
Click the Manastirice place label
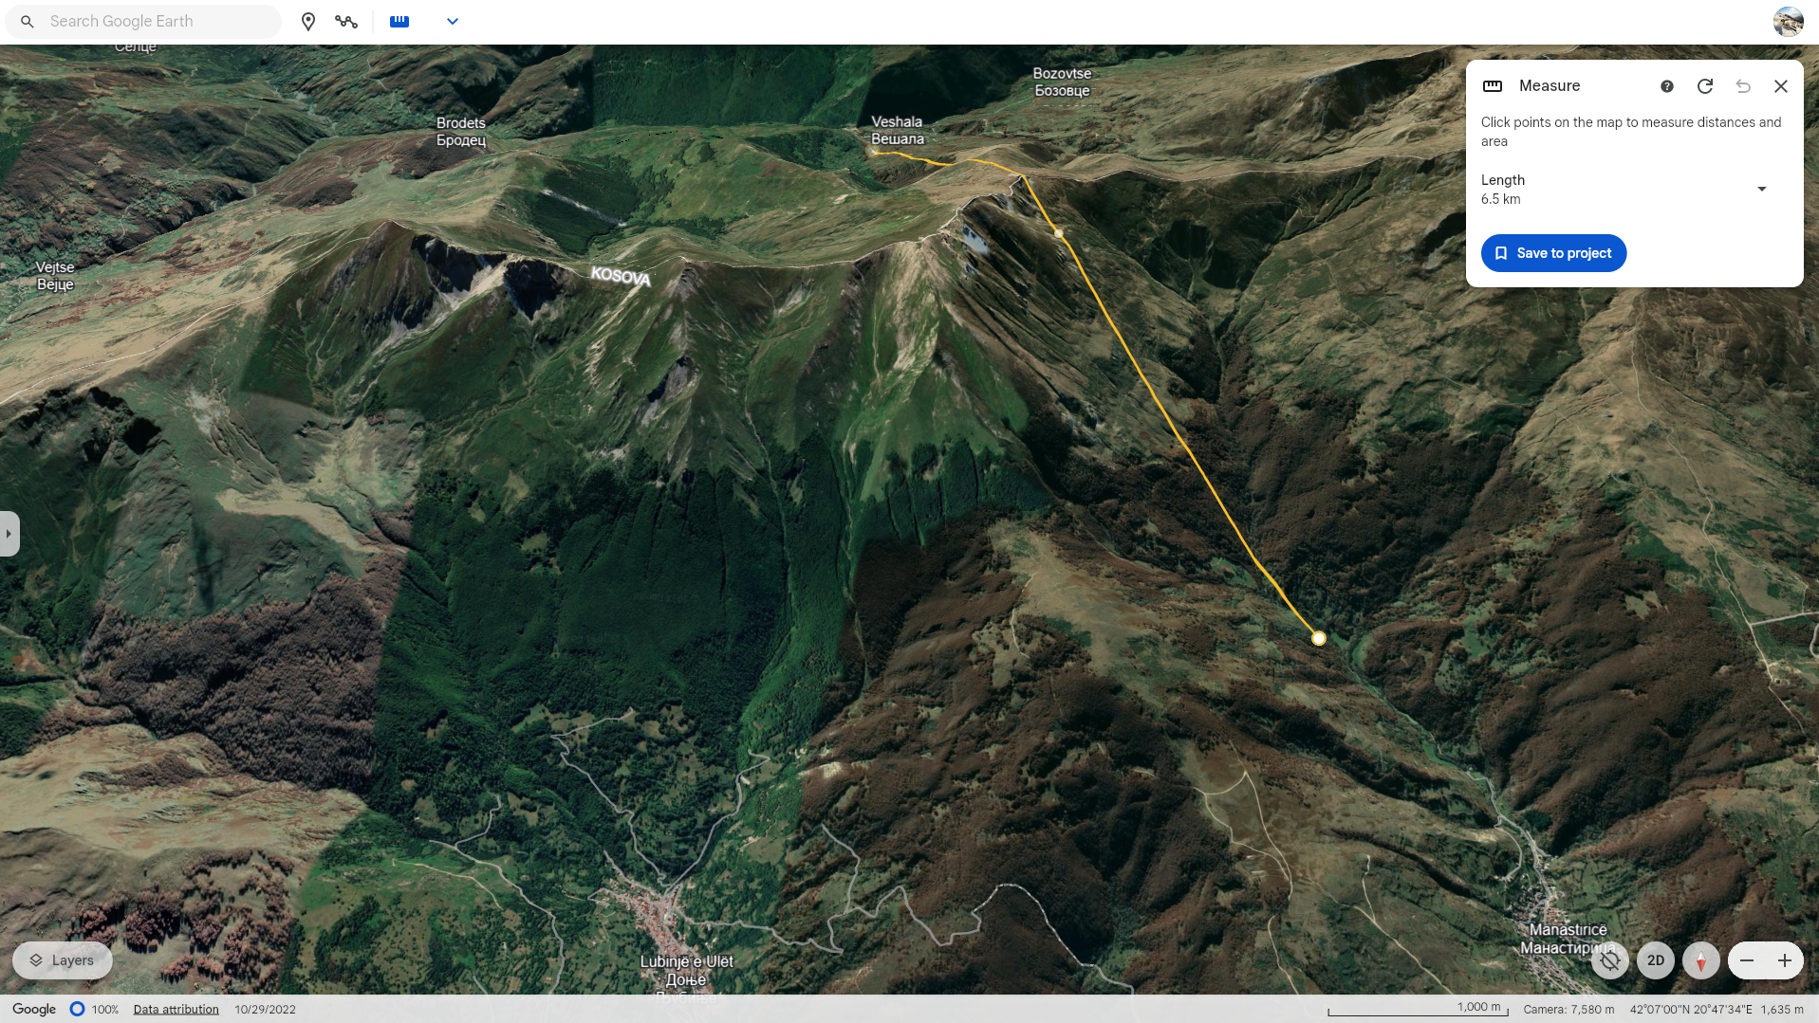(1568, 939)
